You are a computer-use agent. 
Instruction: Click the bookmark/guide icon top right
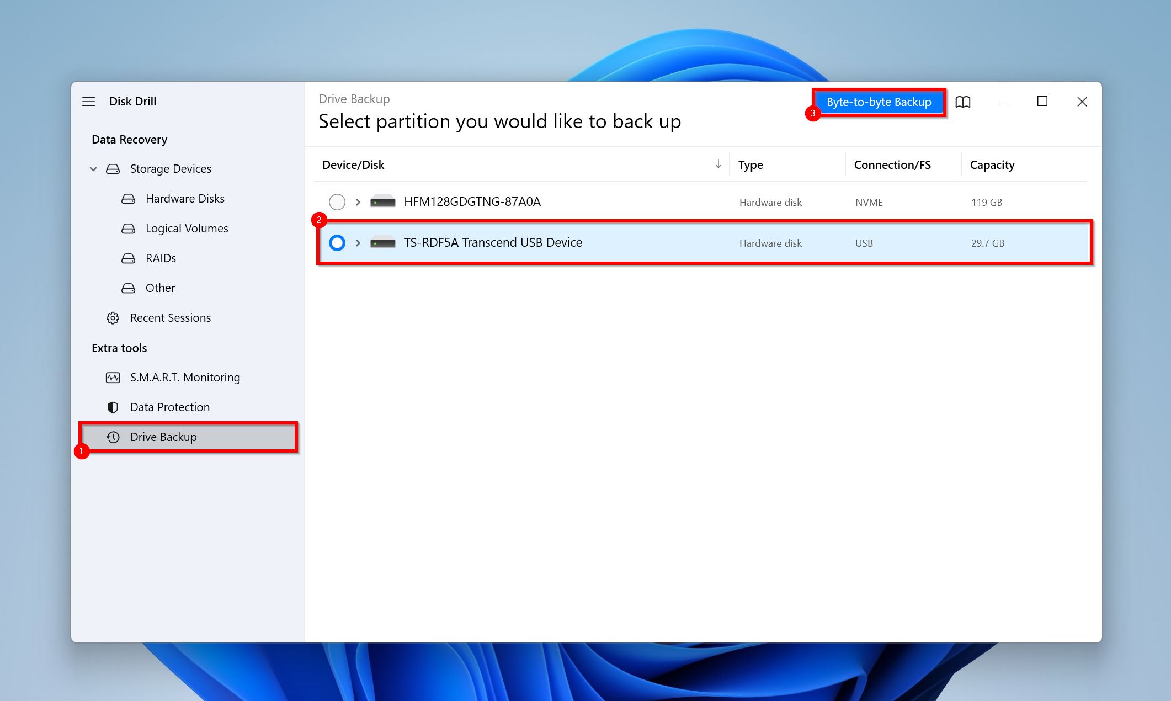(964, 101)
